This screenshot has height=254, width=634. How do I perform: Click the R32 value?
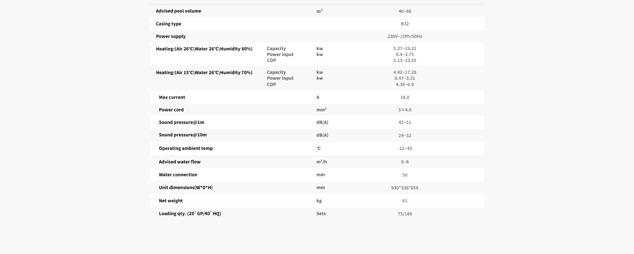pos(405,24)
